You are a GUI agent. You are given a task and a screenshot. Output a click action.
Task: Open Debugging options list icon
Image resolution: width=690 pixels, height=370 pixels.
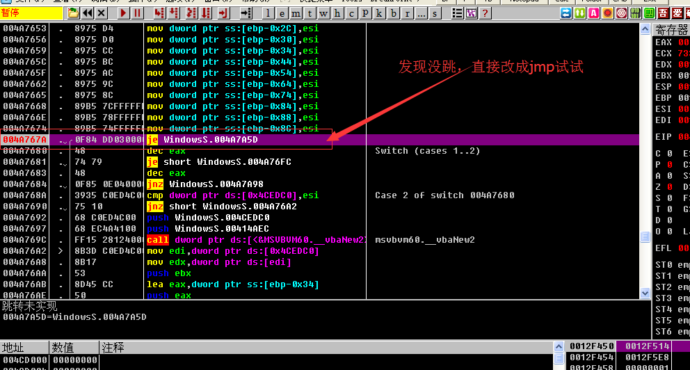(x=457, y=13)
